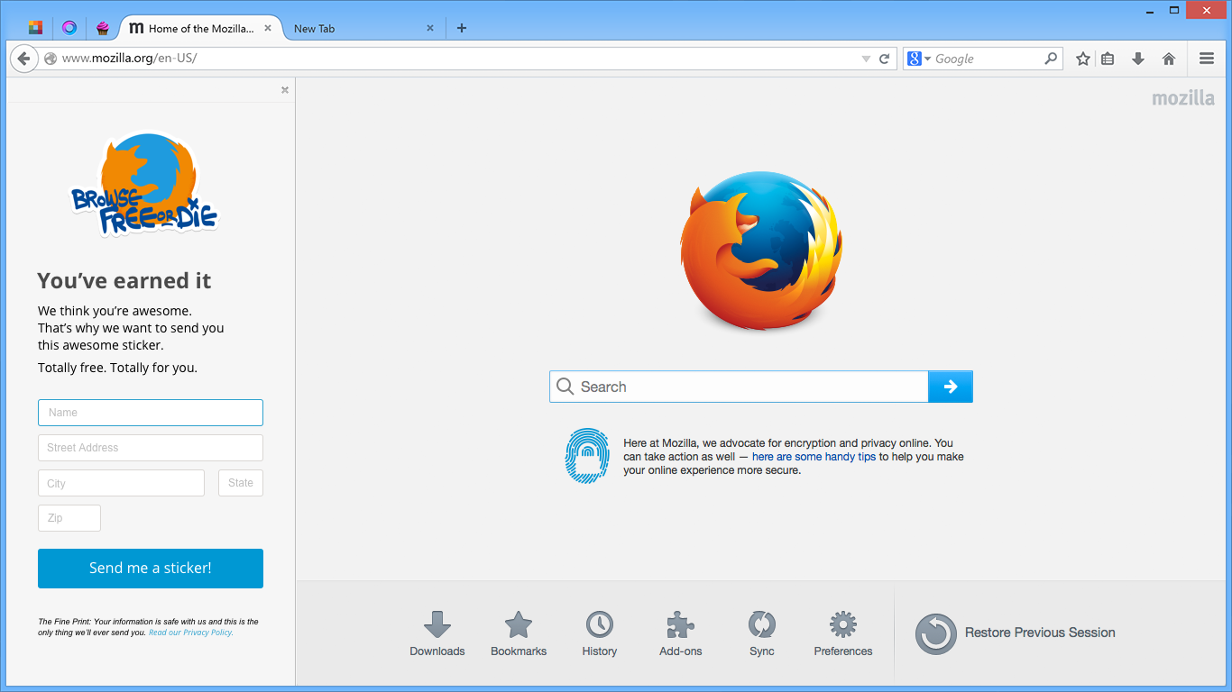The height and width of the screenshot is (692, 1232).
Task: Focus the Street Address field
Action: (x=151, y=448)
